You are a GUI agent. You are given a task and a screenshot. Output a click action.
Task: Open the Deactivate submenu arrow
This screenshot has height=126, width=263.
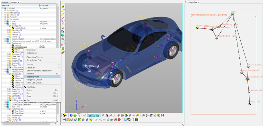(x=59, y=67)
